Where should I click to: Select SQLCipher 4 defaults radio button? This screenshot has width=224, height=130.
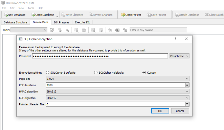tap(96, 73)
